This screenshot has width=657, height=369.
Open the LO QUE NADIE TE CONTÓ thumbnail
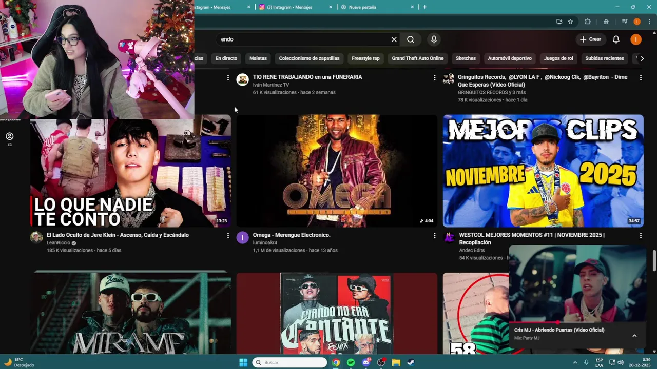pyautogui.click(x=130, y=171)
